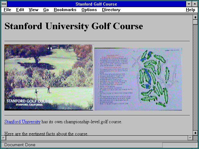Minimize the Stanford Golf Course window
The width and height of the screenshot is (199, 149).
pos(189,4)
